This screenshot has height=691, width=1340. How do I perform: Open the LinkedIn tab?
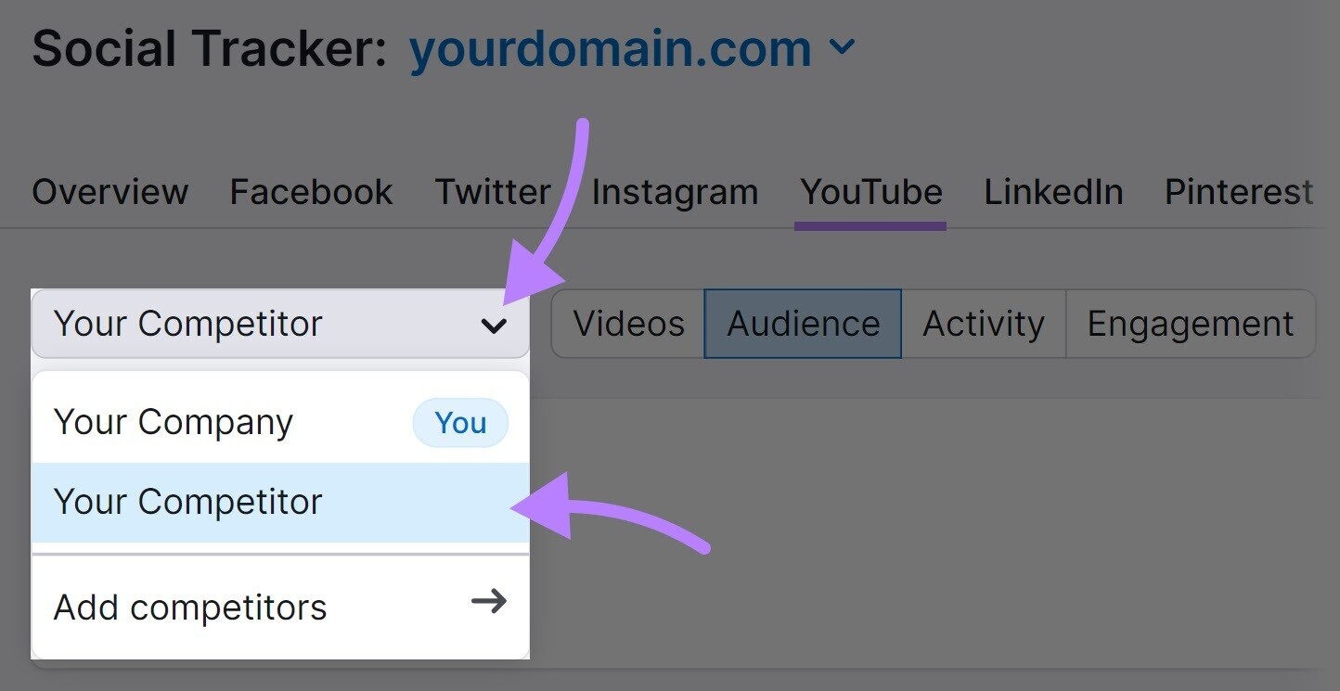pyautogui.click(x=1053, y=192)
